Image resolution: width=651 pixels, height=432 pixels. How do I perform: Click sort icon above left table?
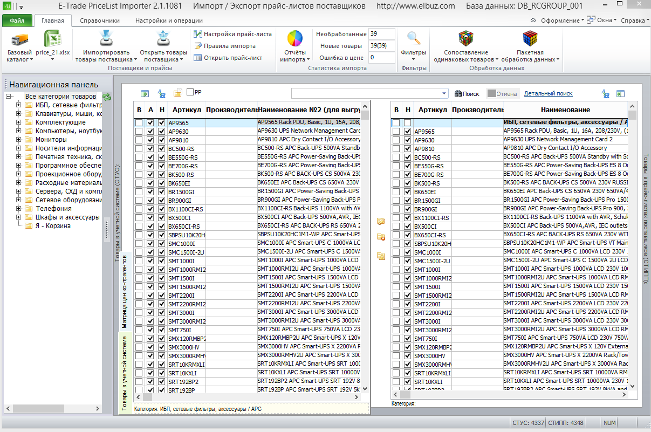161,93
